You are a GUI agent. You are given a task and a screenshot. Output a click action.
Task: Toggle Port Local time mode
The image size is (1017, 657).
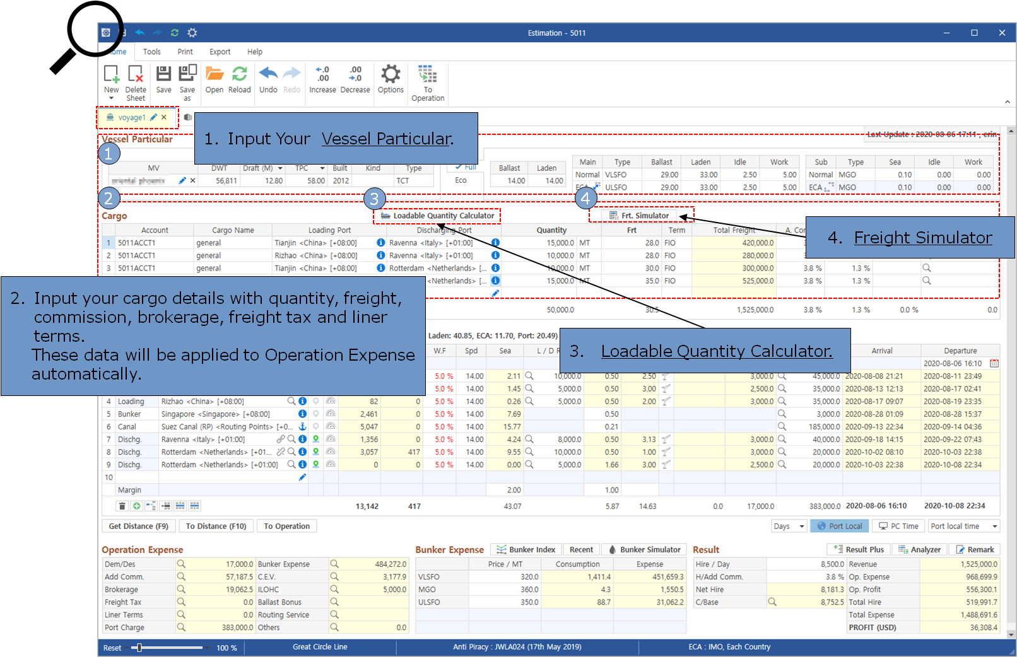click(839, 526)
